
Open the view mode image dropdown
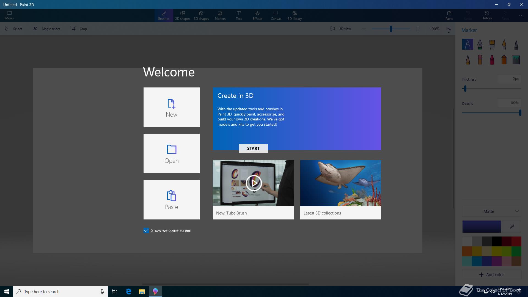tap(449, 29)
